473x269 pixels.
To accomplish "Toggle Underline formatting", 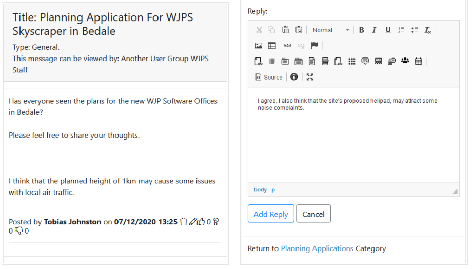I will (x=388, y=30).
